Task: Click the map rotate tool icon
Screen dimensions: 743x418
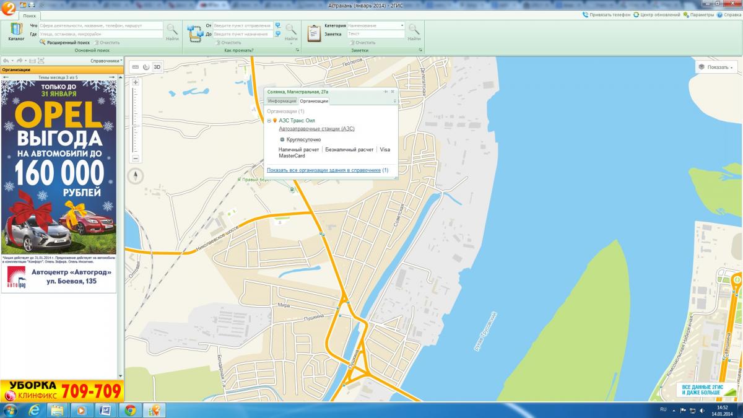Action: tap(146, 67)
